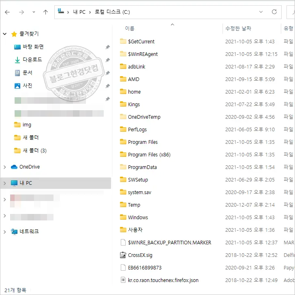Select the OneDriveTemp folder
The height and width of the screenshot is (295, 295).
pyautogui.click(x=140, y=117)
